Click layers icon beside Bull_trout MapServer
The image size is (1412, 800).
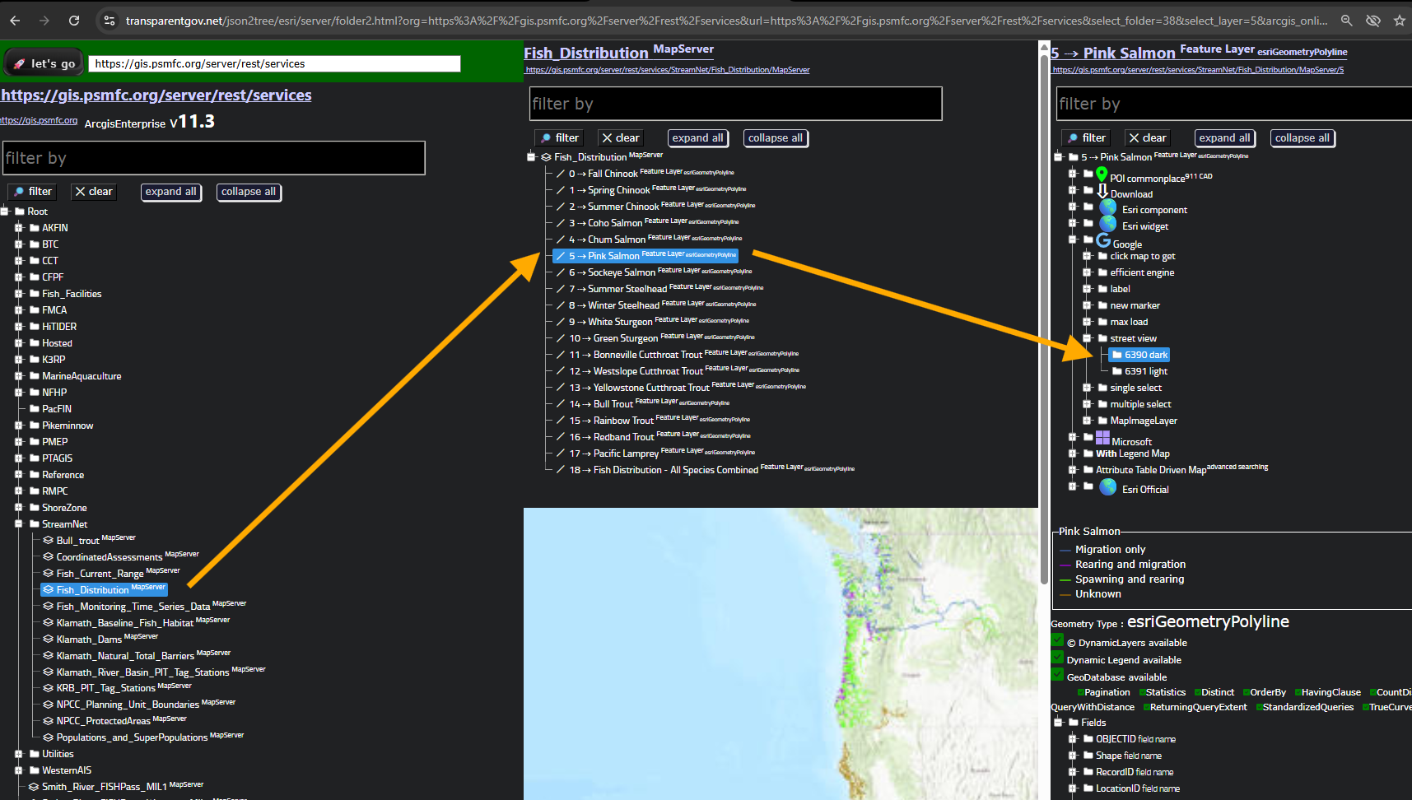pyautogui.click(x=49, y=541)
